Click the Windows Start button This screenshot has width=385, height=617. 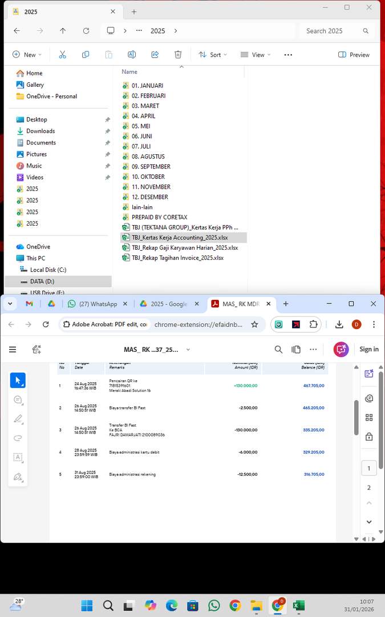(87, 605)
